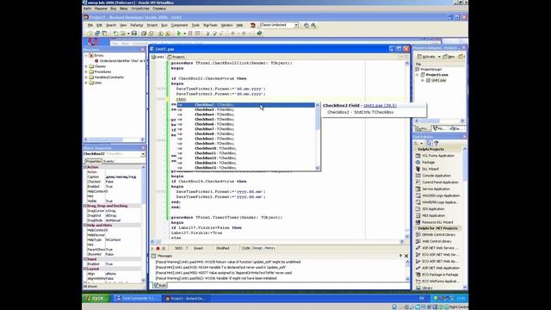Click the New button in Project Manager

(x=449, y=57)
